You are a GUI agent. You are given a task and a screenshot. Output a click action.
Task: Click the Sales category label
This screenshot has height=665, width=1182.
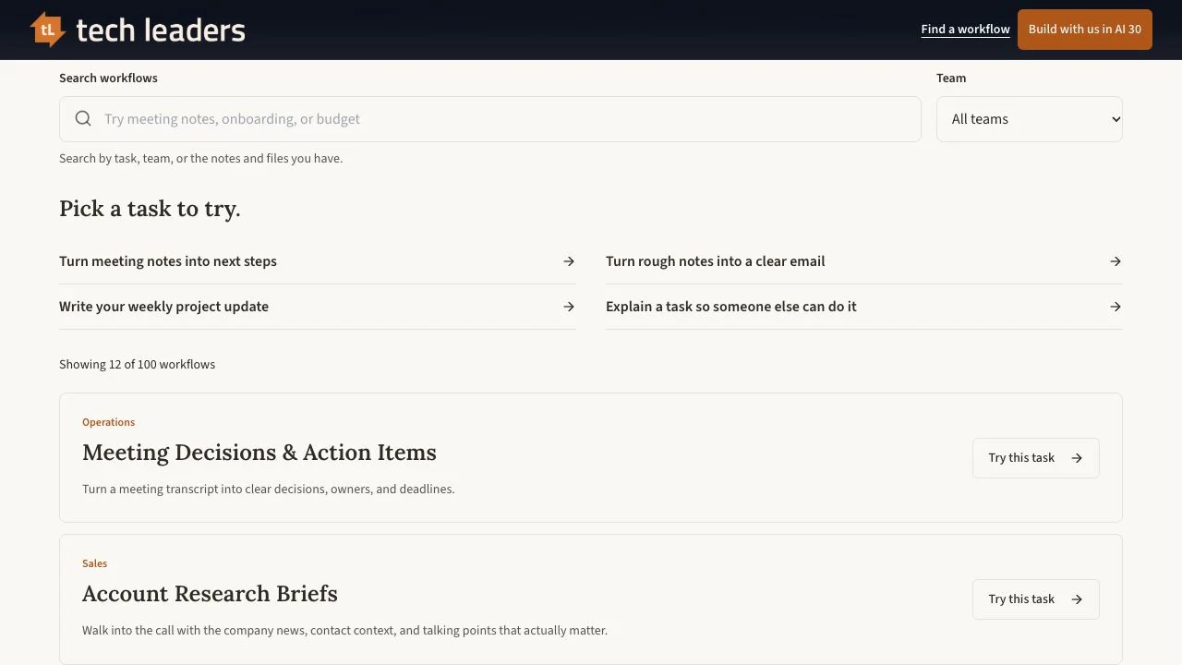94,563
